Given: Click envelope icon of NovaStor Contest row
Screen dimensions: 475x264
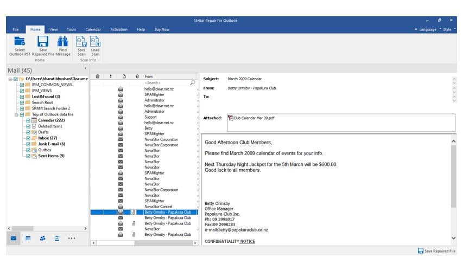Looking at the screenshot, I should click(x=121, y=207).
